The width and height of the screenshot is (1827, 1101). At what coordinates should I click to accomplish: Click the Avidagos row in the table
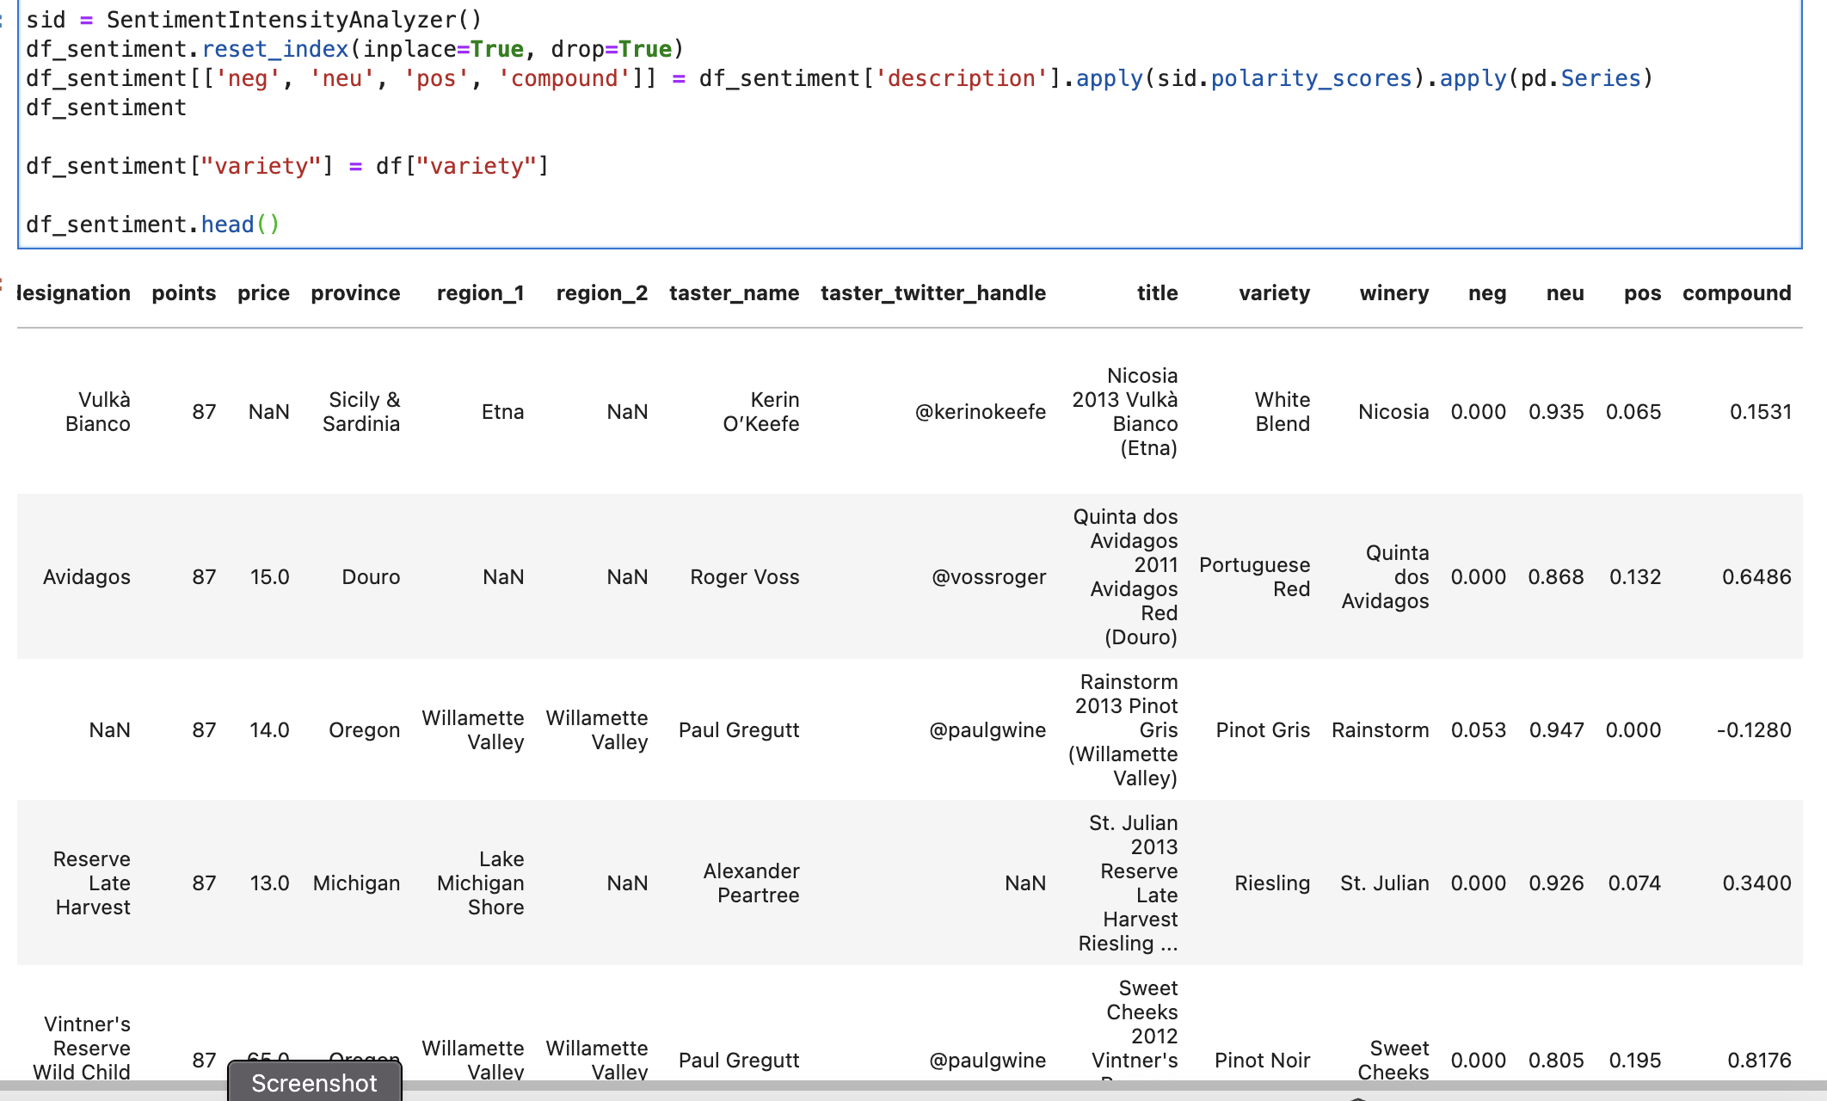pyautogui.click(x=86, y=576)
